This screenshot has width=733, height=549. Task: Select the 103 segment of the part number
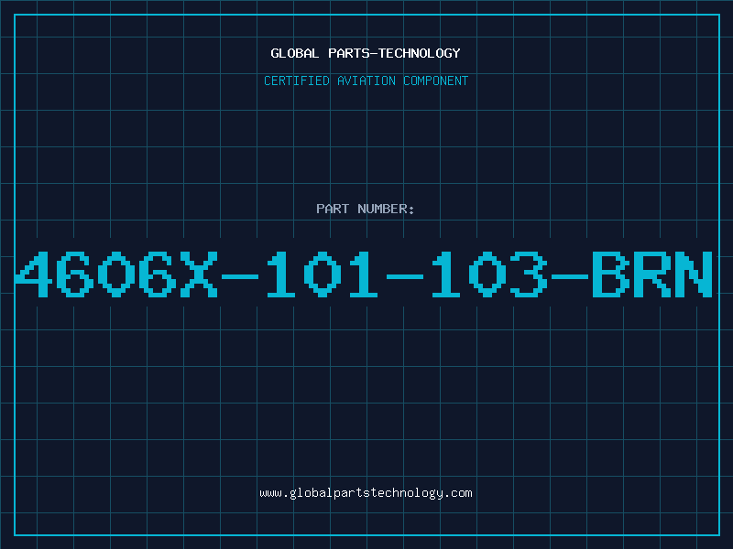click(489, 274)
